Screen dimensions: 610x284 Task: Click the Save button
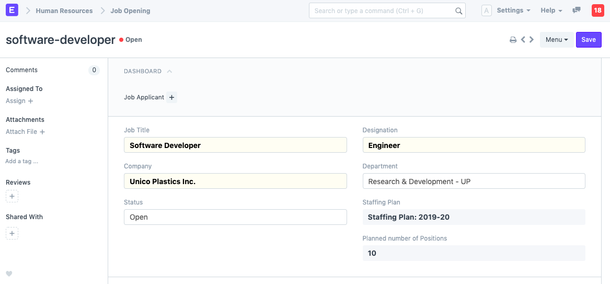click(x=589, y=40)
